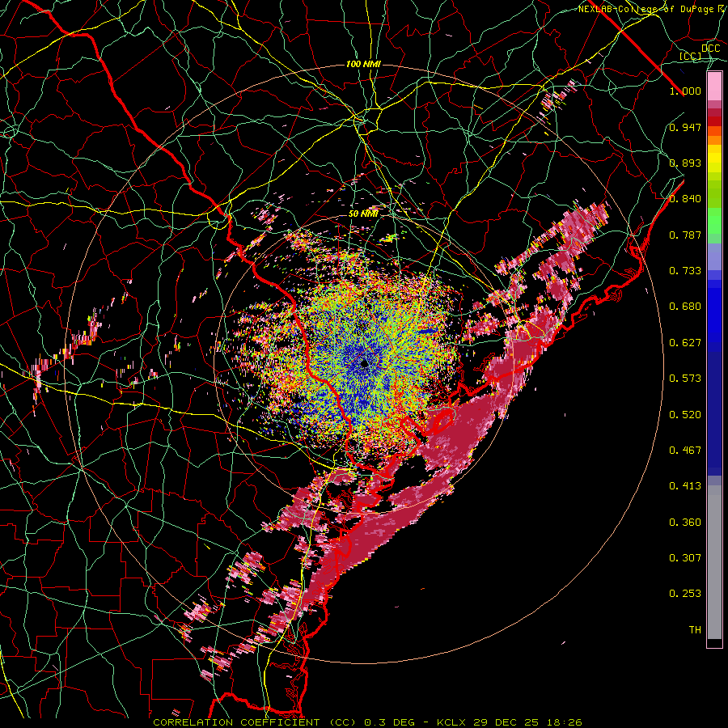Click the 0.573 legend value
728x728 pixels.
[685, 379]
